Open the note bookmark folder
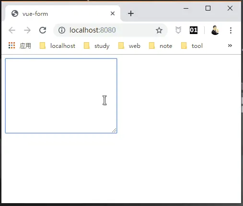The height and width of the screenshot is (206, 243). coord(161,46)
